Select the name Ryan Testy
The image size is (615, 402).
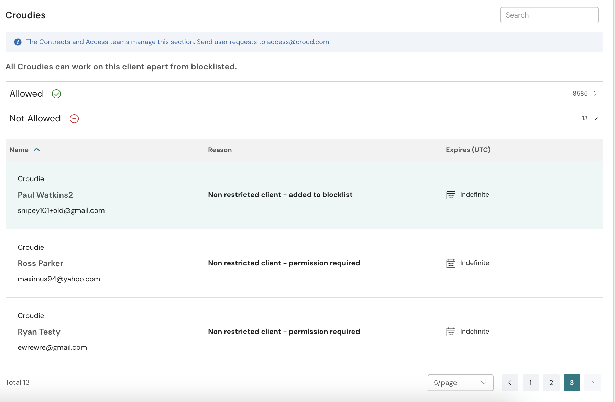tap(39, 332)
